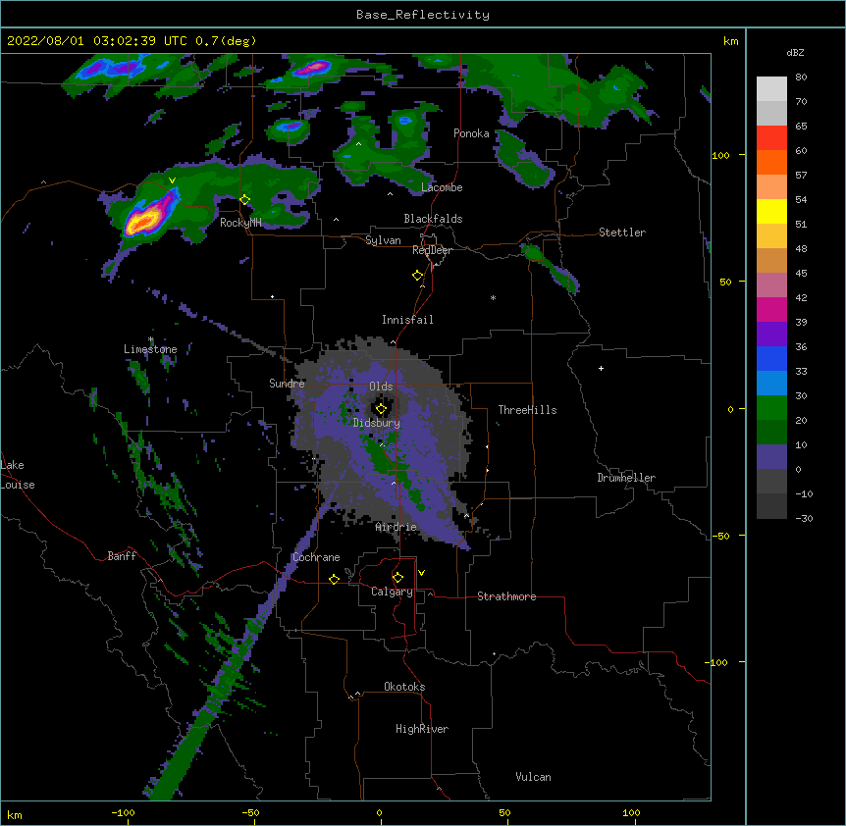The height and width of the screenshot is (826, 846).
Task: Pick the light gray 70-80 dBZ legend swatch
Action: coord(771,89)
